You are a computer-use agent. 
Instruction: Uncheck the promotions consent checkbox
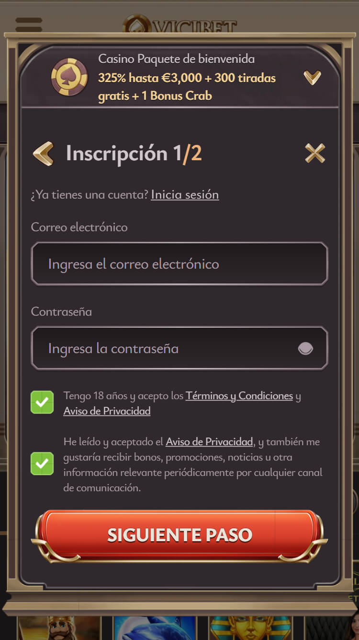pyautogui.click(x=42, y=463)
